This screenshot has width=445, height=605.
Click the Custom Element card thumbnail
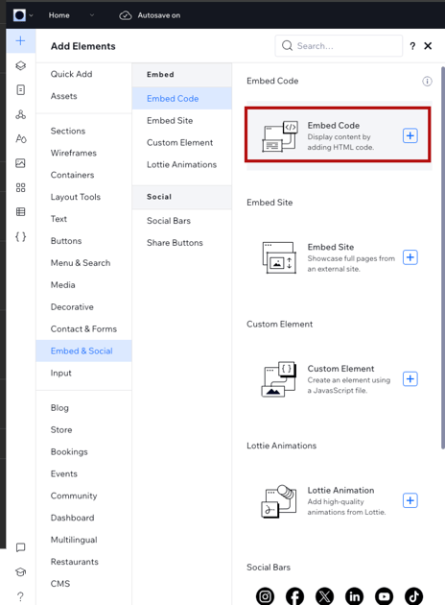(x=280, y=379)
